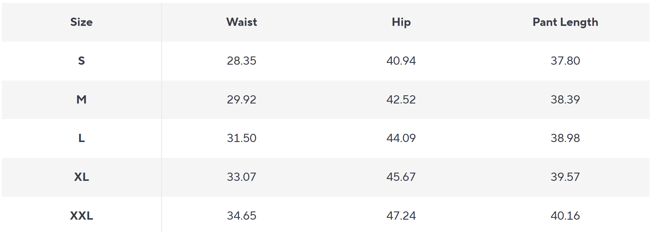
Task: Click hip value 45.67 for XL
Action: point(401,177)
